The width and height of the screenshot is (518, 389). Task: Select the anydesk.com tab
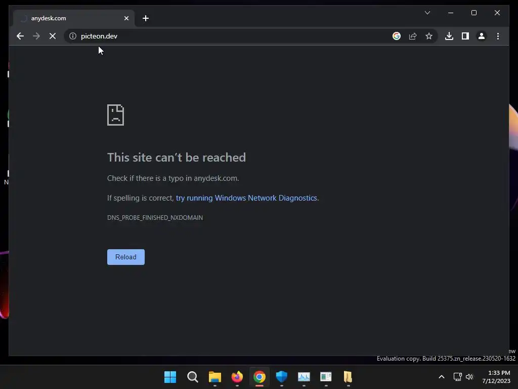74,18
